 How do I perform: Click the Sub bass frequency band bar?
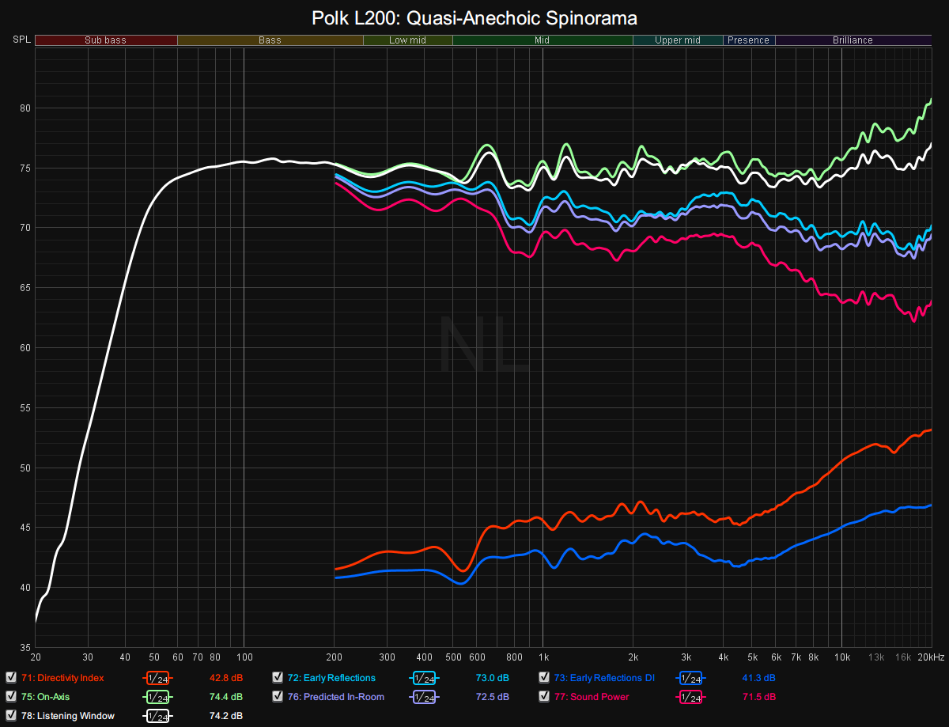pos(106,40)
